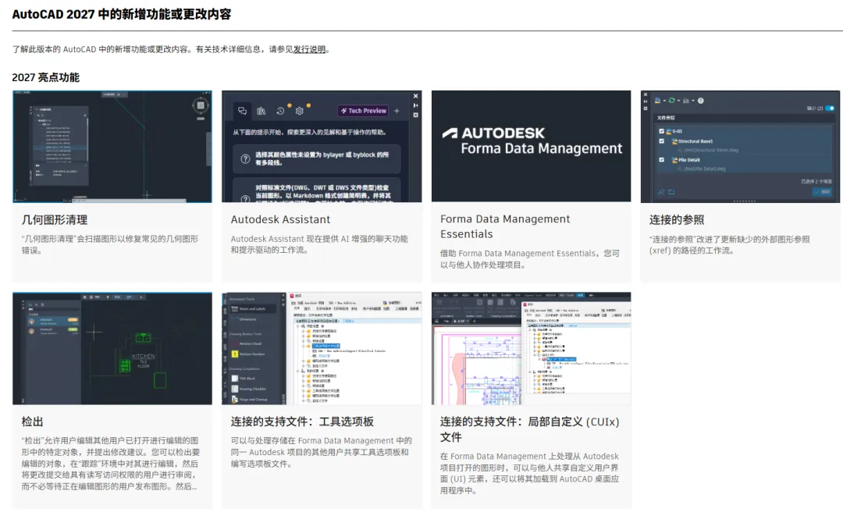Select the library icon beside the chat icon
The width and height of the screenshot is (843, 523).
pyautogui.click(x=261, y=111)
